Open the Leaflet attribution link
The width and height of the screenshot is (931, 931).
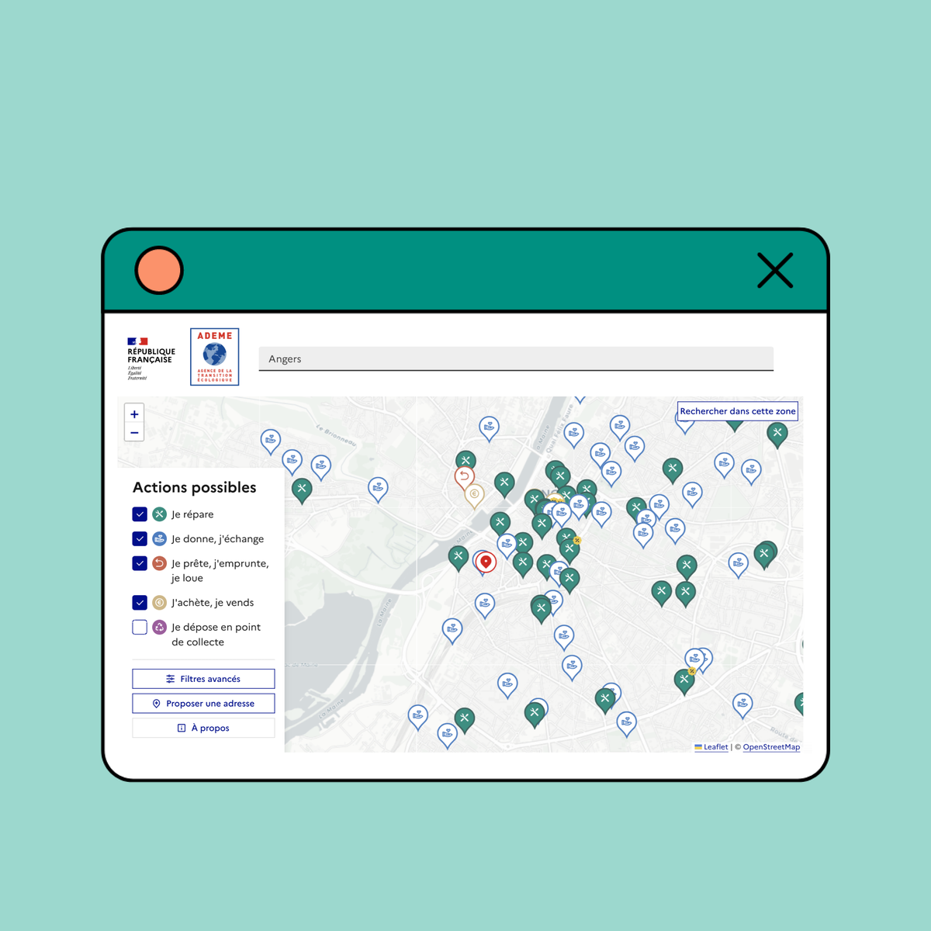(715, 747)
